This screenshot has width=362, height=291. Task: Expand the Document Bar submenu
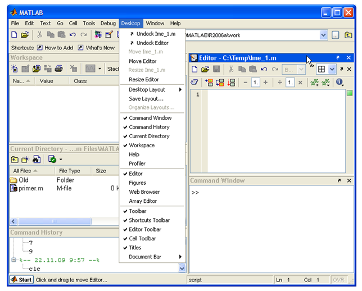tap(152, 257)
